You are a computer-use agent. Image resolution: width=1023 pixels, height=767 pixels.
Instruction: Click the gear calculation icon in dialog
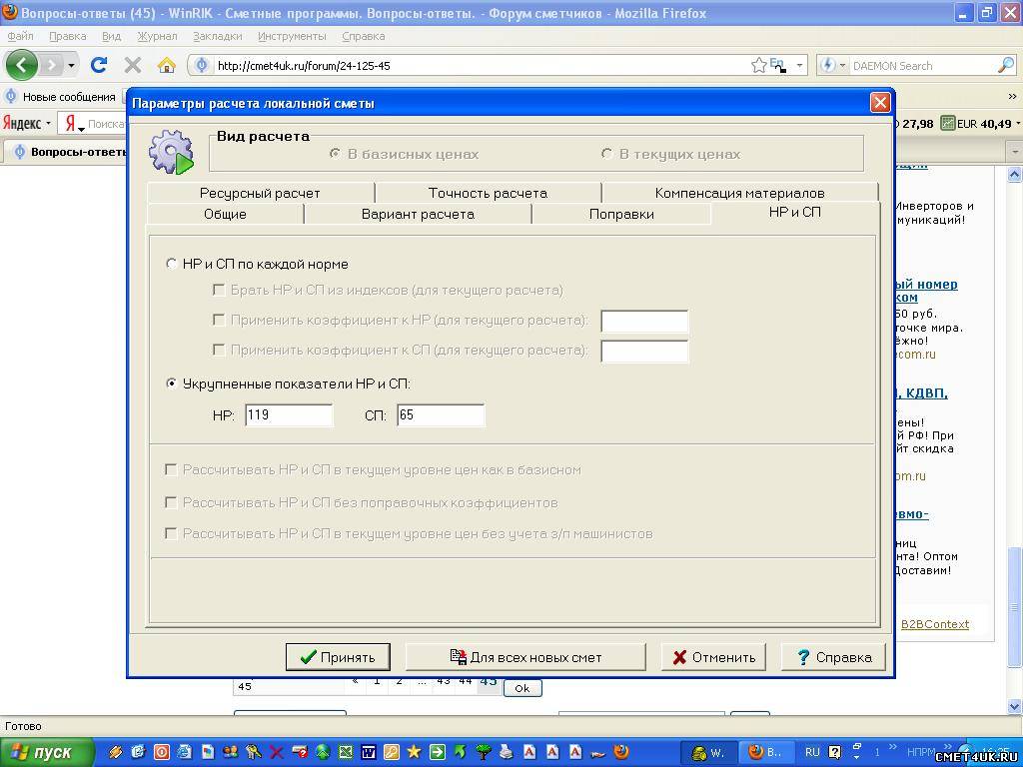coord(171,153)
